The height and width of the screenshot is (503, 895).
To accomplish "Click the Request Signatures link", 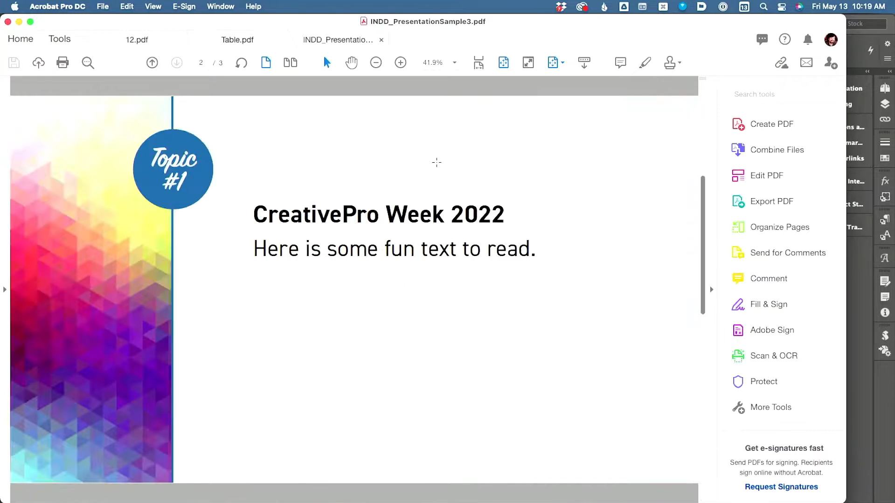I will click(x=781, y=487).
